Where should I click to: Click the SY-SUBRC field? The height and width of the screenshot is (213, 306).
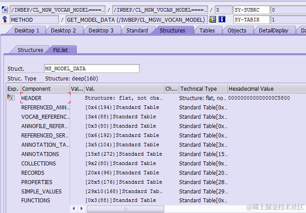[251, 10]
